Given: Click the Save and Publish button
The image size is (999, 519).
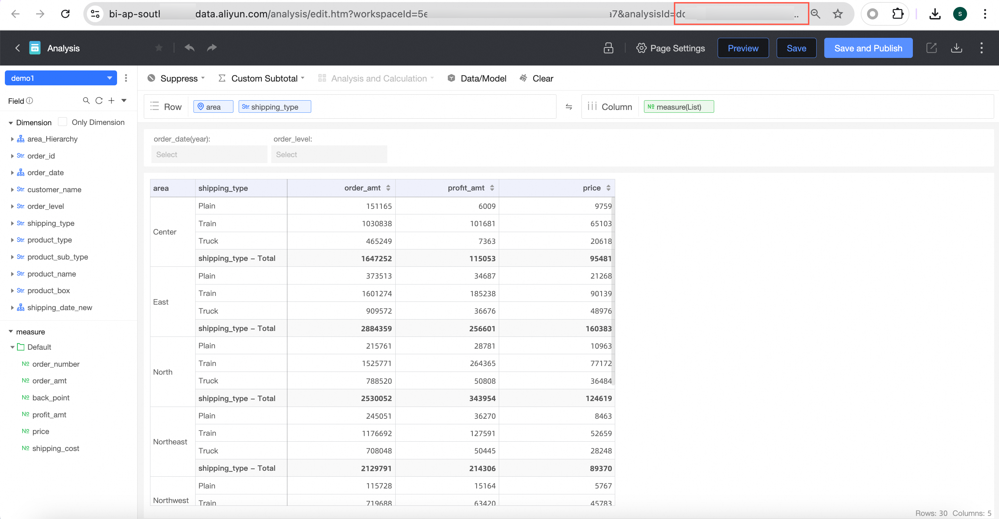Looking at the screenshot, I should coord(868,48).
